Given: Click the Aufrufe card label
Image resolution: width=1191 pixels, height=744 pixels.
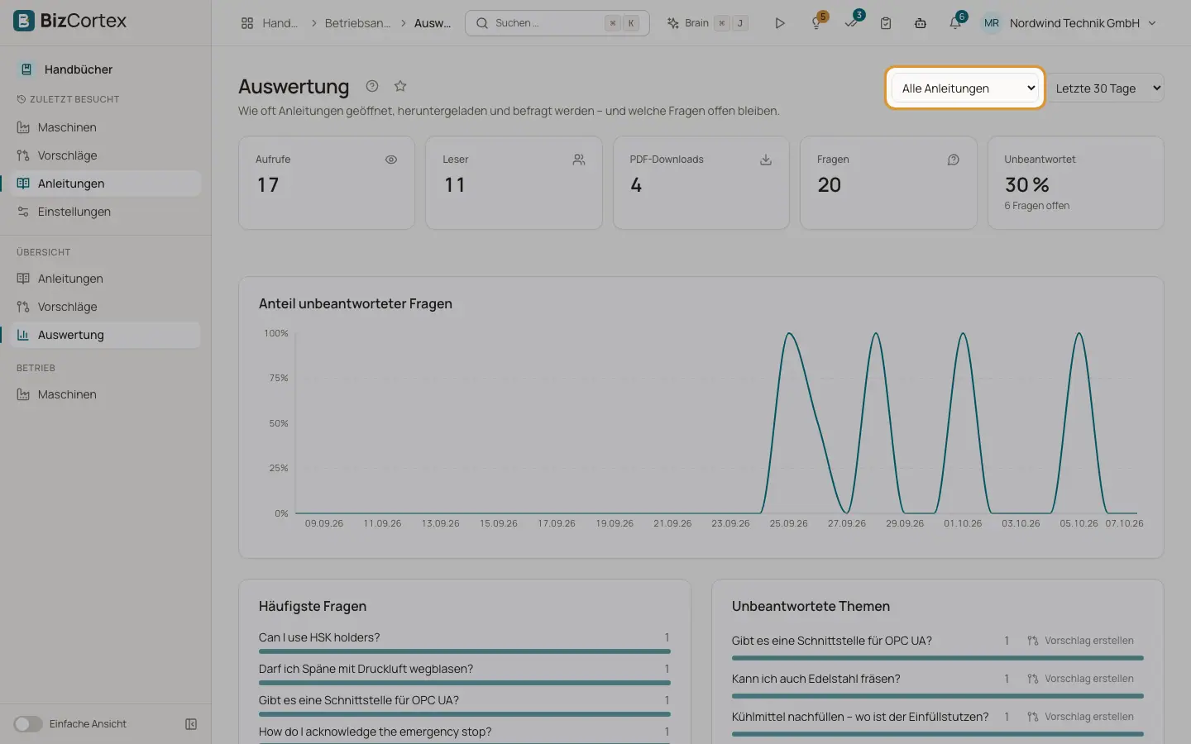Looking at the screenshot, I should 273,160.
